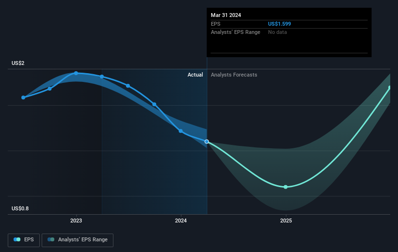Click the US$1.599 EPS value in tooltip
The width and height of the screenshot is (398, 252).
279,24
